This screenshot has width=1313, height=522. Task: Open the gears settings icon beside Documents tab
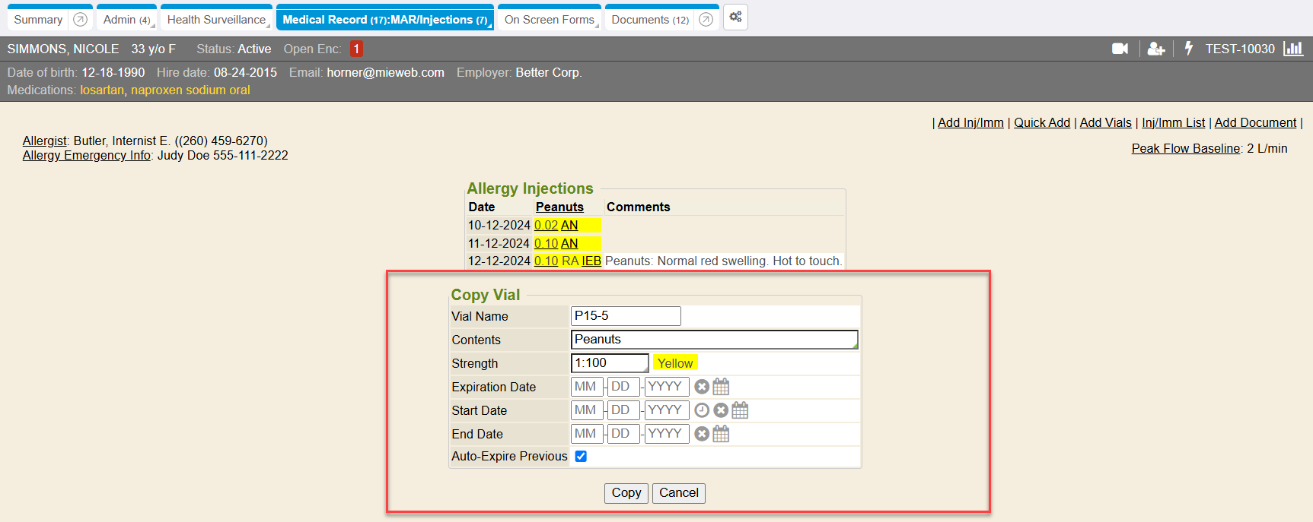click(735, 17)
